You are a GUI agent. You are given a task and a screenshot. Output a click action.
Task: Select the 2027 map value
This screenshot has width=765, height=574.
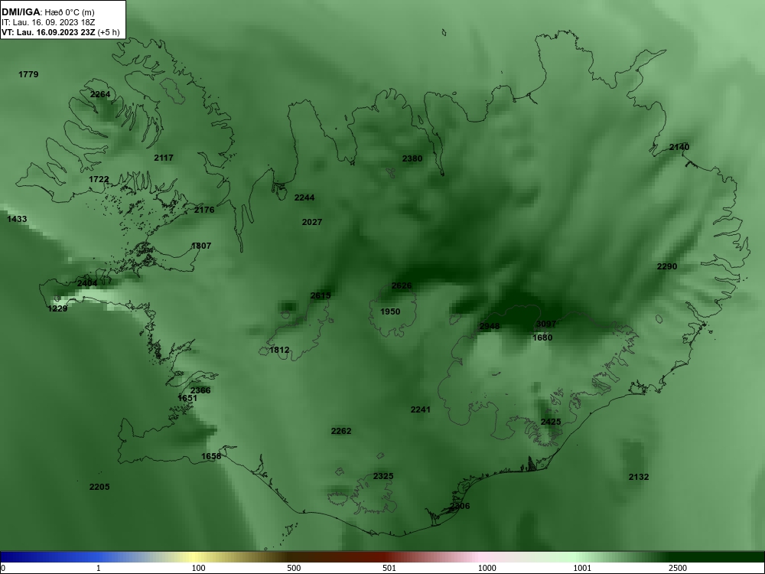tap(312, 222)
